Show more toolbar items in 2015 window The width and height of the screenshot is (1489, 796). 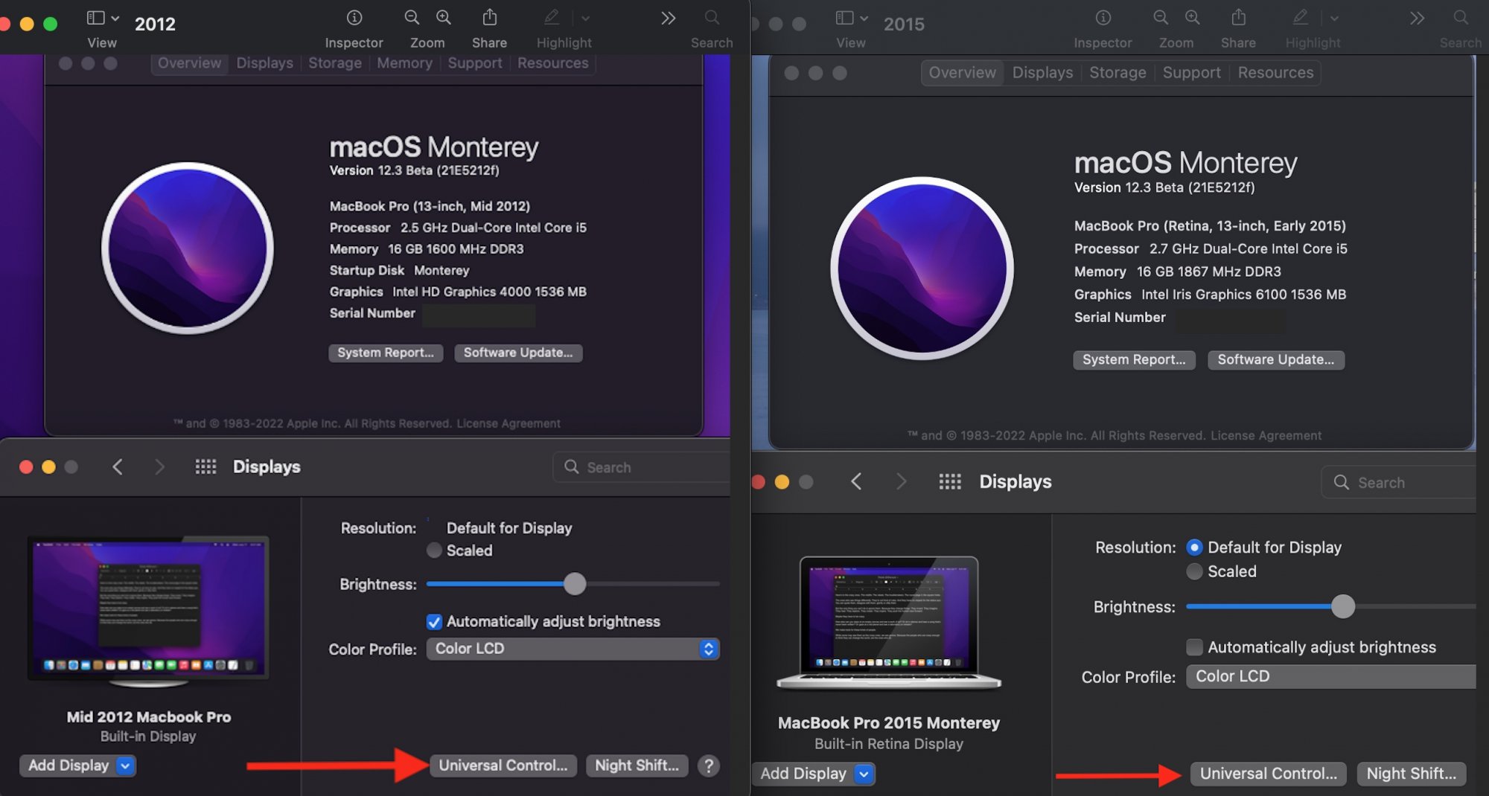point(1417,18)
